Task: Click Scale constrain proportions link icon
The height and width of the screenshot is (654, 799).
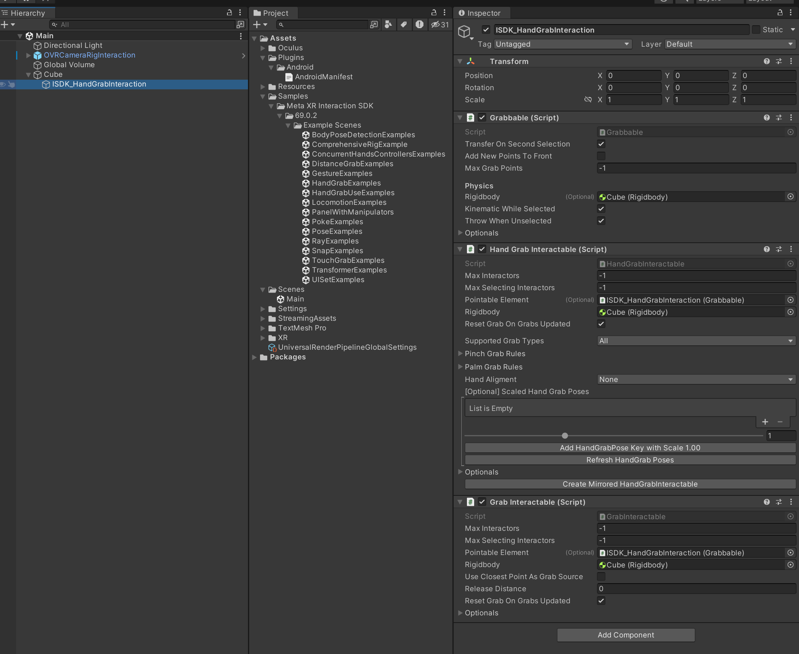Action: (x=588, y=99)
